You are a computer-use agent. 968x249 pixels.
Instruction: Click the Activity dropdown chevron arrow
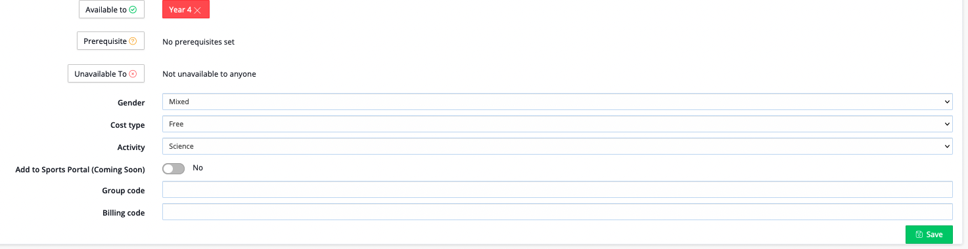pos(947,146)
